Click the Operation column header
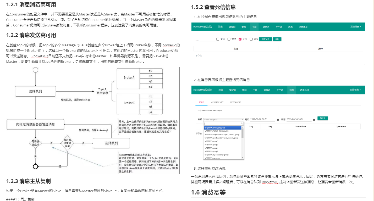374x201 pixels. (341, 126)
